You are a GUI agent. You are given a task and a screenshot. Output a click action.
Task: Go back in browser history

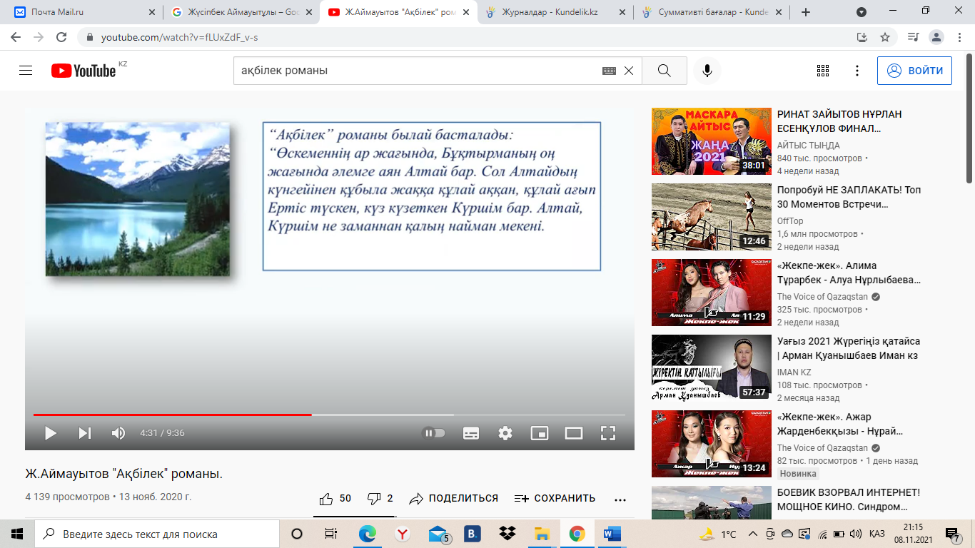click(16, 37)
